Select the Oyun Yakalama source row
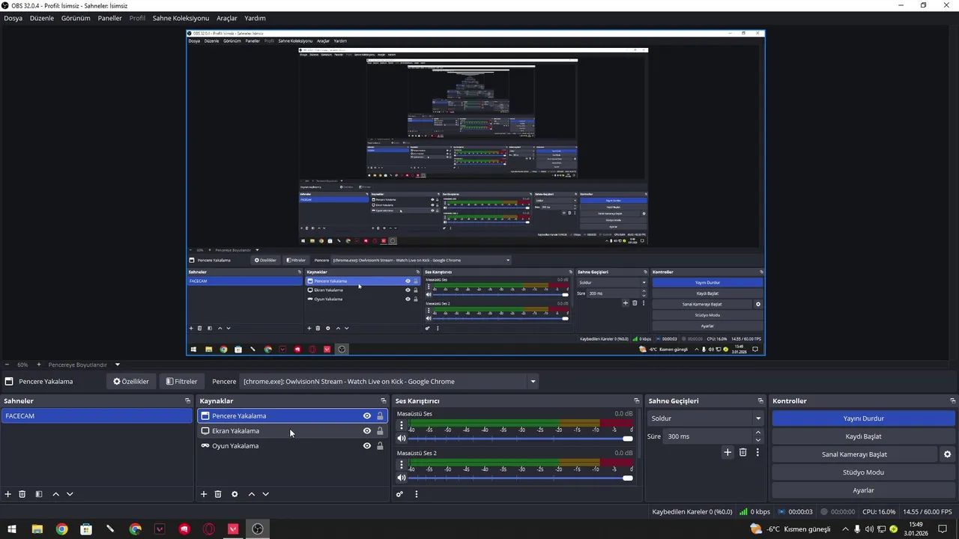Image resolution: width=959 pixels, height=539 pixels. tap(292, 446)
